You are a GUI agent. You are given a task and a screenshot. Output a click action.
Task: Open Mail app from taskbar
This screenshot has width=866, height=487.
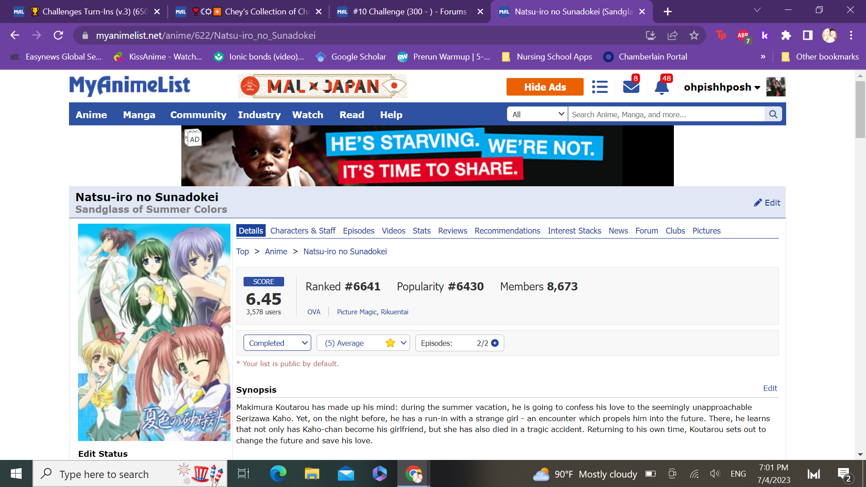coord(346,474)
